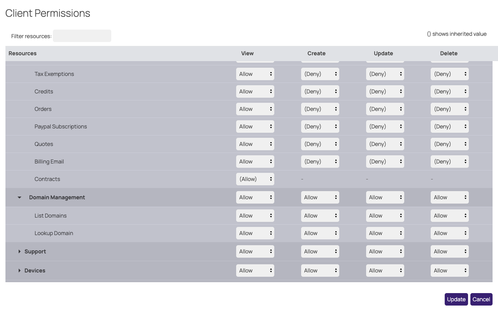Open Contracts View (Allow) dropdown

(255, 179)
